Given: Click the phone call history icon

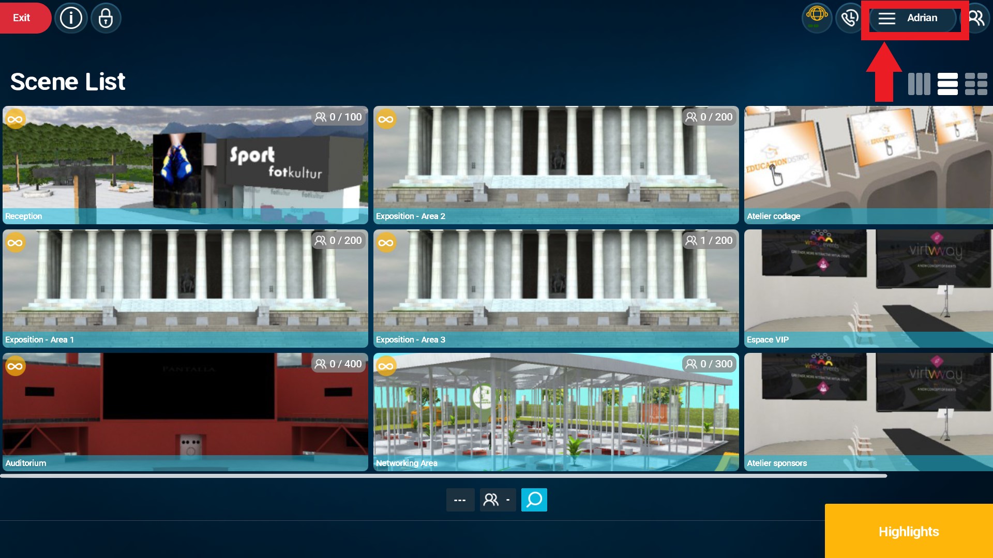Looking at the screenshot, I should [x=849, y=18].
